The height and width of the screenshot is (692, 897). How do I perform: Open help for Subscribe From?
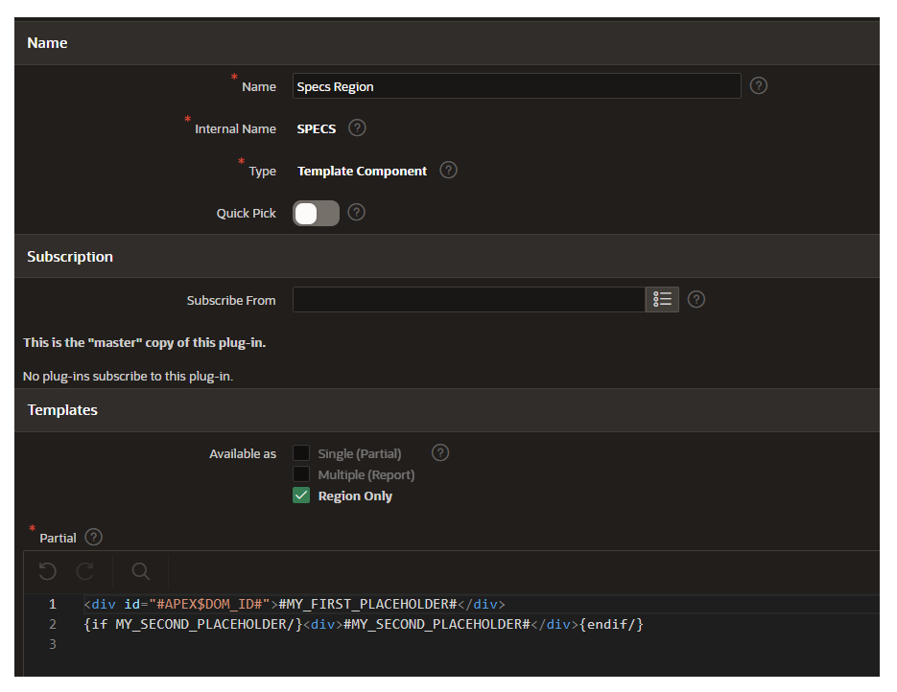[696, 299]
